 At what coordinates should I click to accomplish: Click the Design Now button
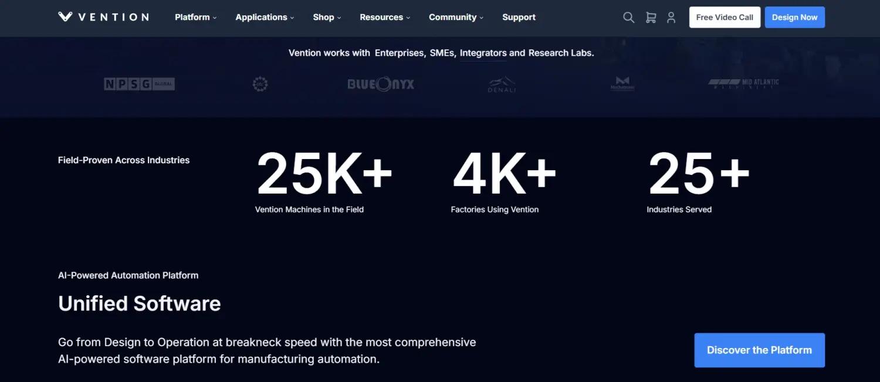(794, 17)
